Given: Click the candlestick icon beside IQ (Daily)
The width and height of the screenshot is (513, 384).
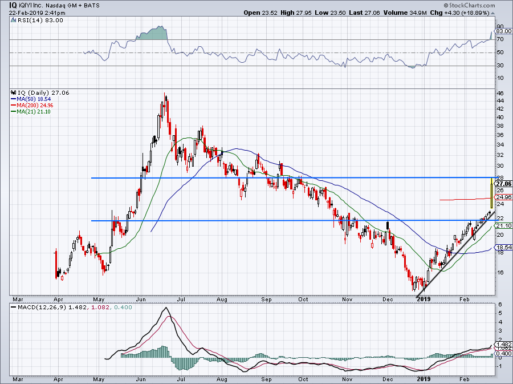Looking at the screenshot, I should click(14, 92).
